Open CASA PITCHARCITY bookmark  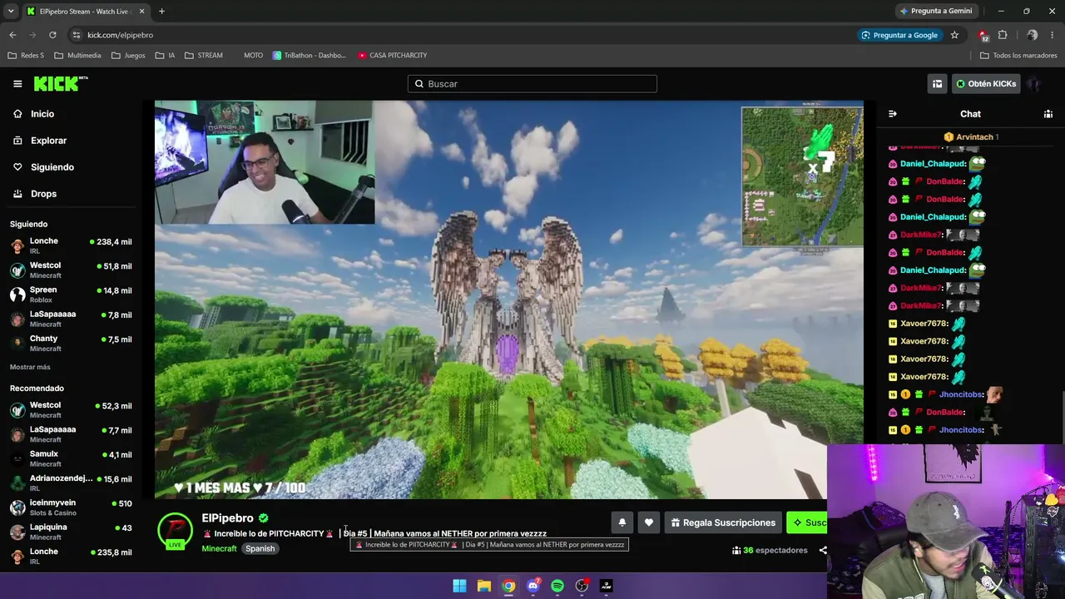click(392, 55)
